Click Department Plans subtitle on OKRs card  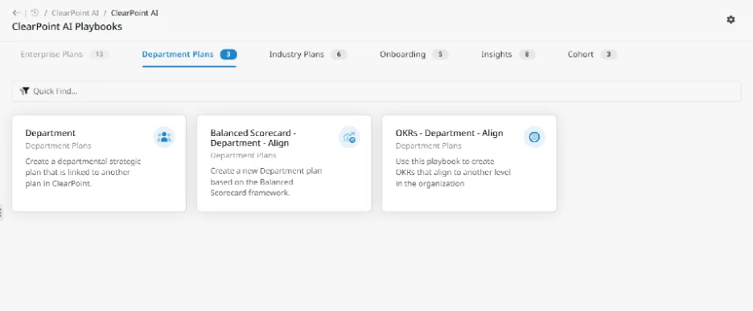(428, 145)
